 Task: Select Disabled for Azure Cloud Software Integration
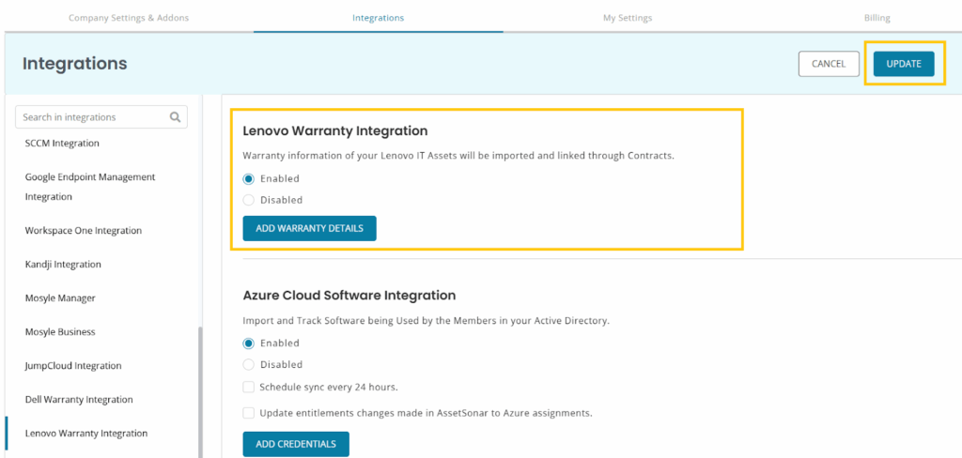248,365
